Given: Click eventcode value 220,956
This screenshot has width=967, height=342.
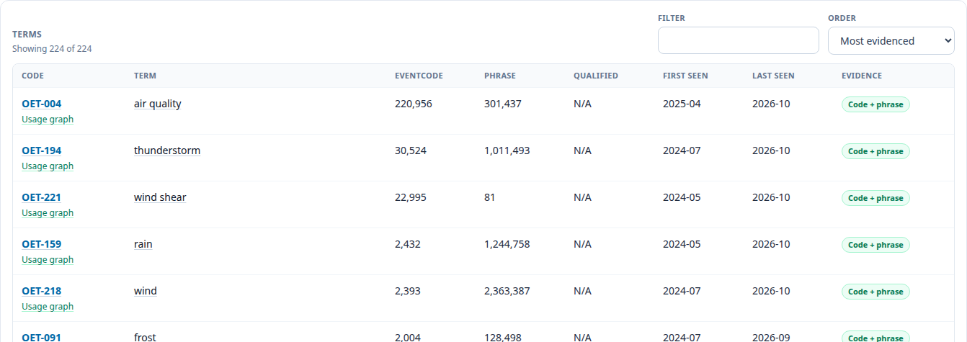Looking at the screenshot, I should [x=414, y=104].
